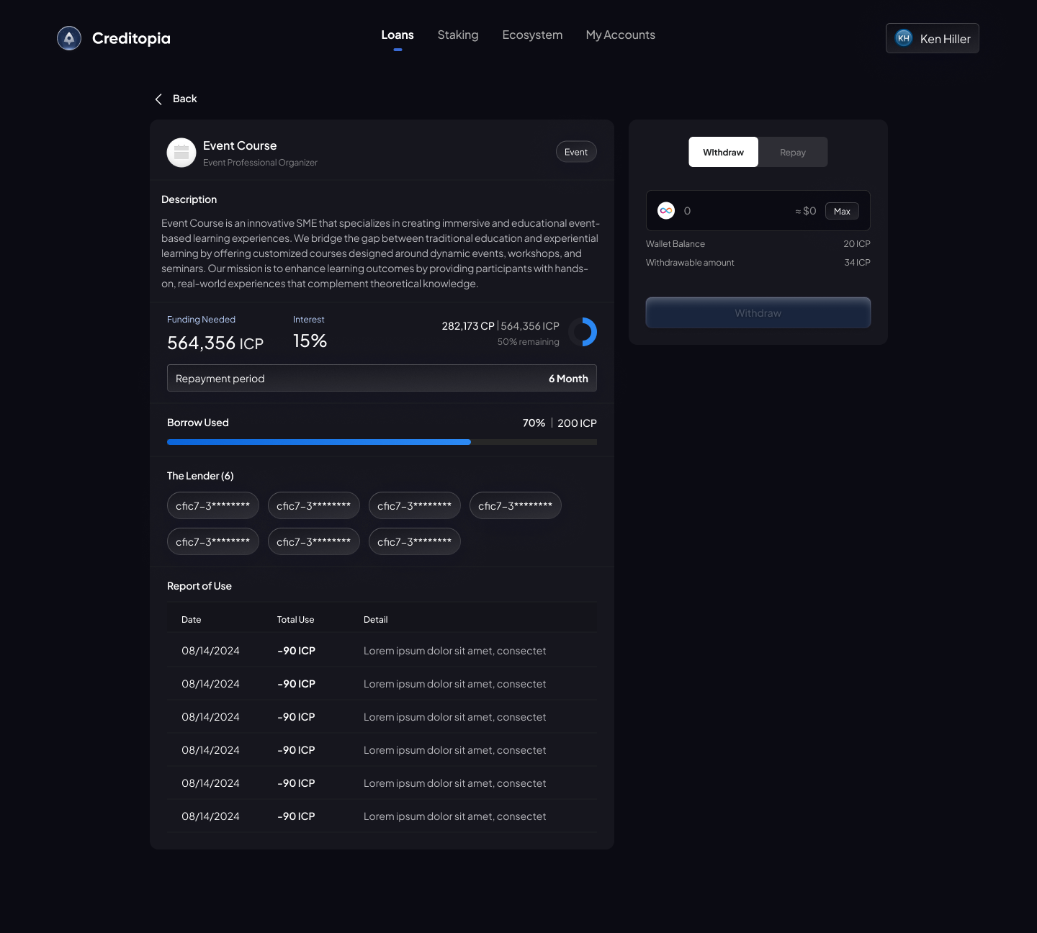Click the Event Course calendar avatar
The image size is (1037, 933).
[x=181, y=153]
